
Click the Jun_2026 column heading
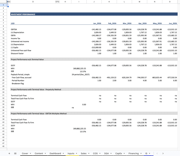coord(173,23)
